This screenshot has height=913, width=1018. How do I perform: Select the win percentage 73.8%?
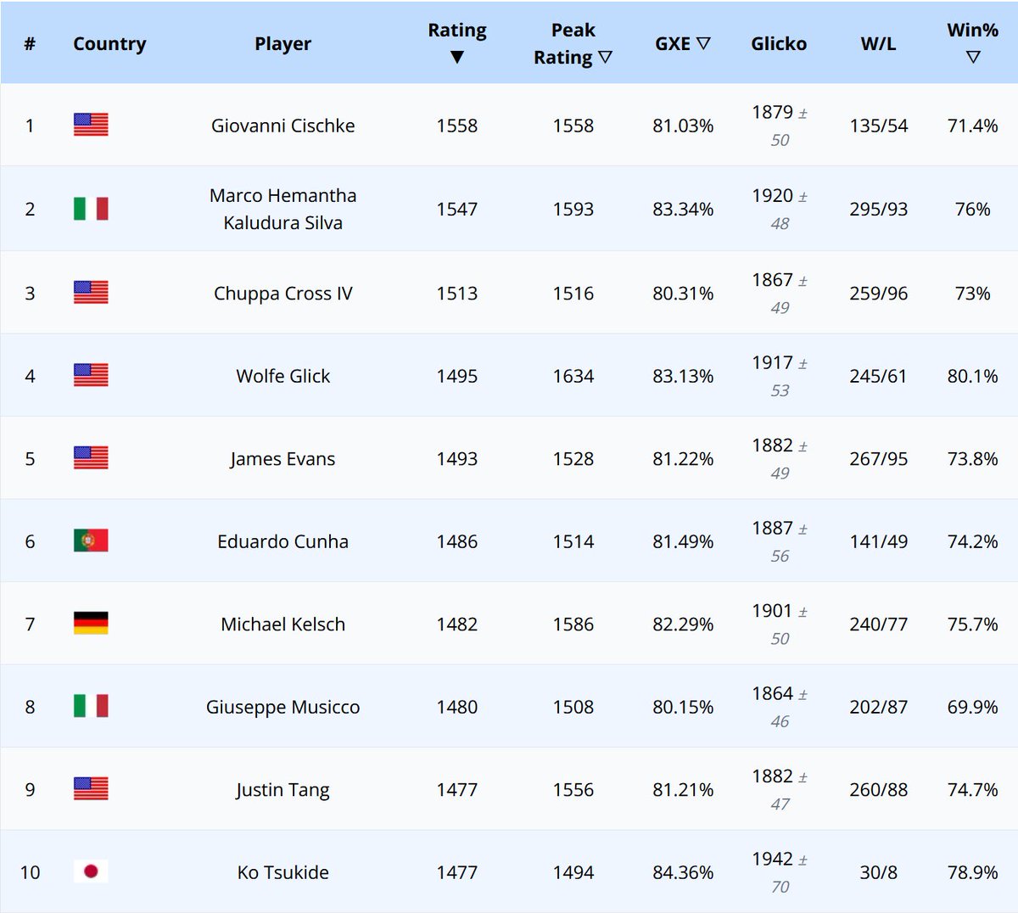[973, 459]
